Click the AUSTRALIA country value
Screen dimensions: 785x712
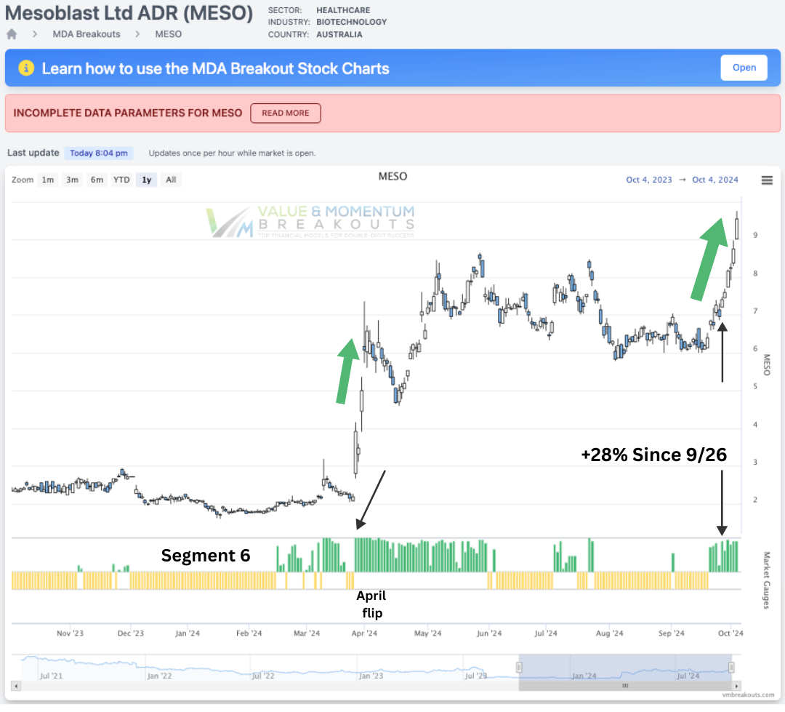click(339, 35)
